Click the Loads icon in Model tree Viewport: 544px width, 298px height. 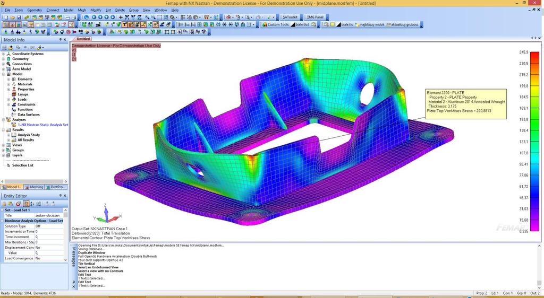pos(14,99)
